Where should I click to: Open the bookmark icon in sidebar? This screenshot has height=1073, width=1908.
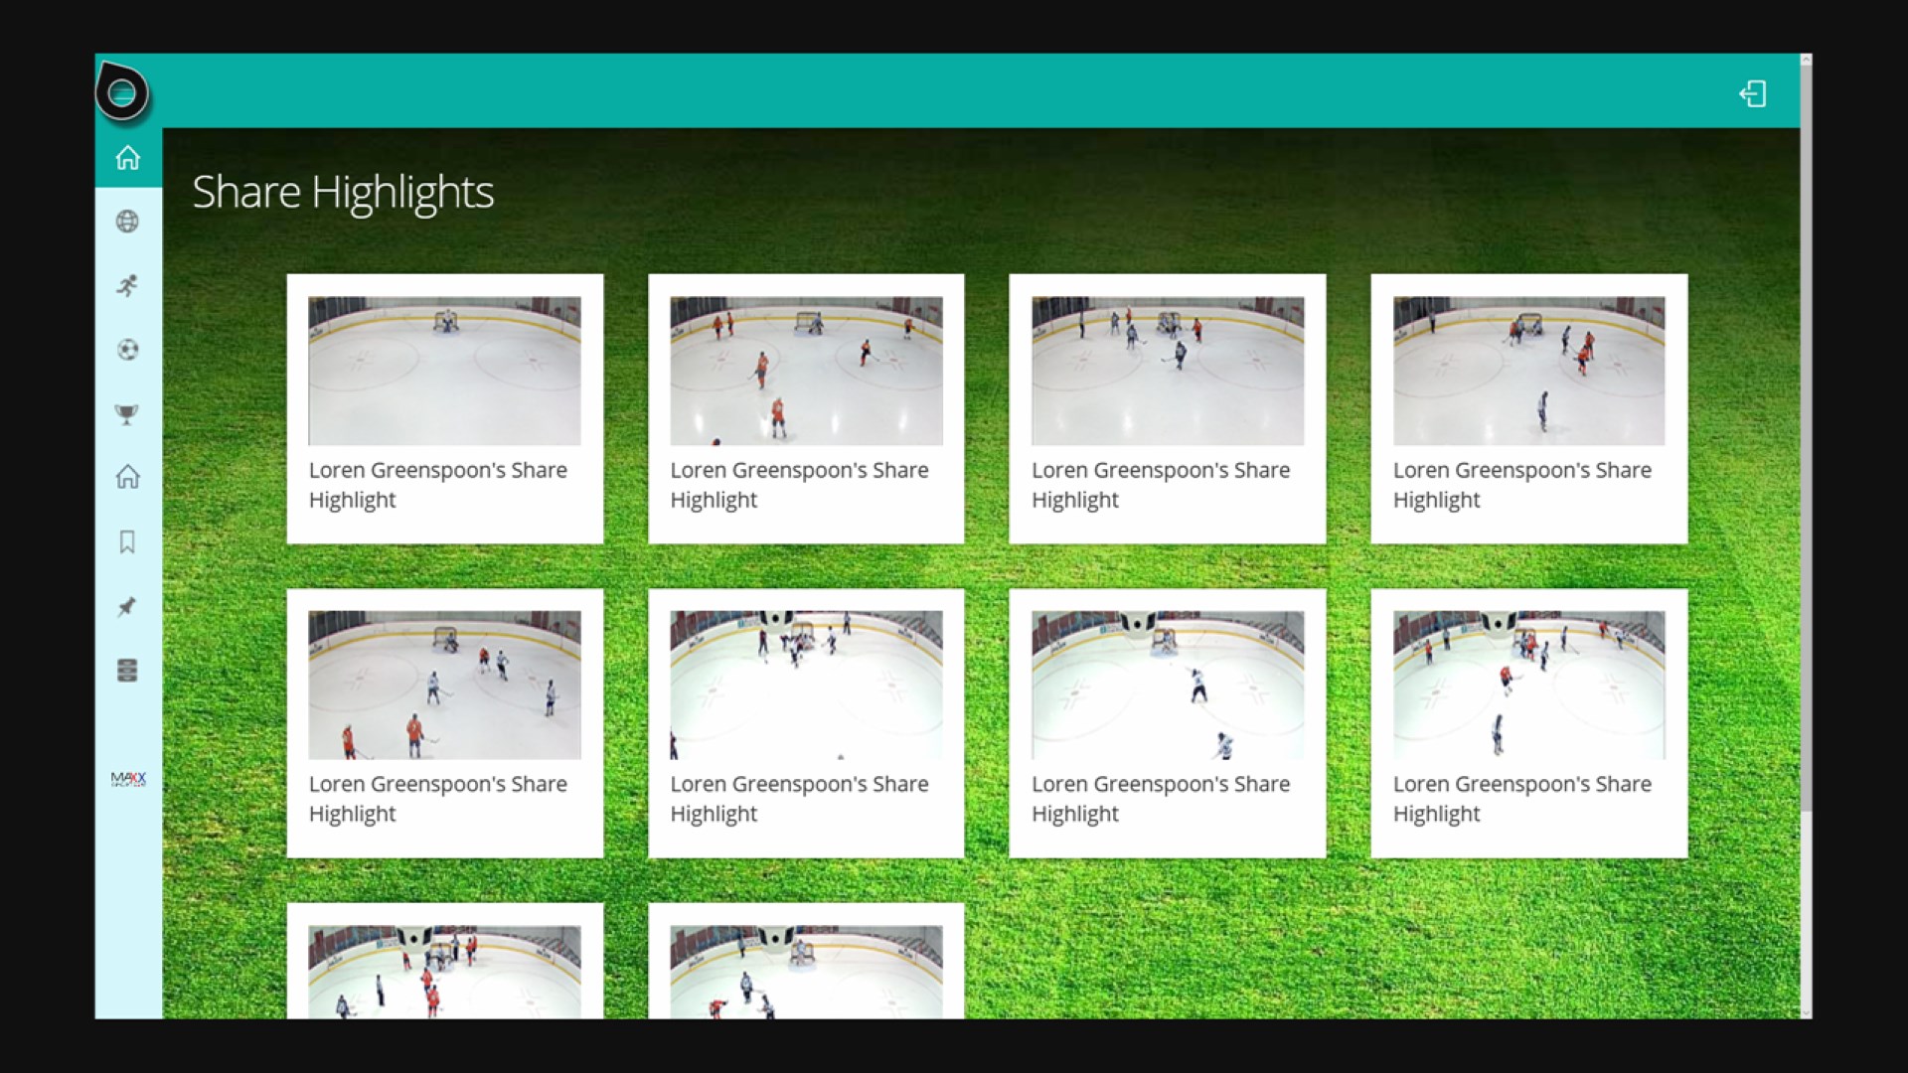coord(127,541)
